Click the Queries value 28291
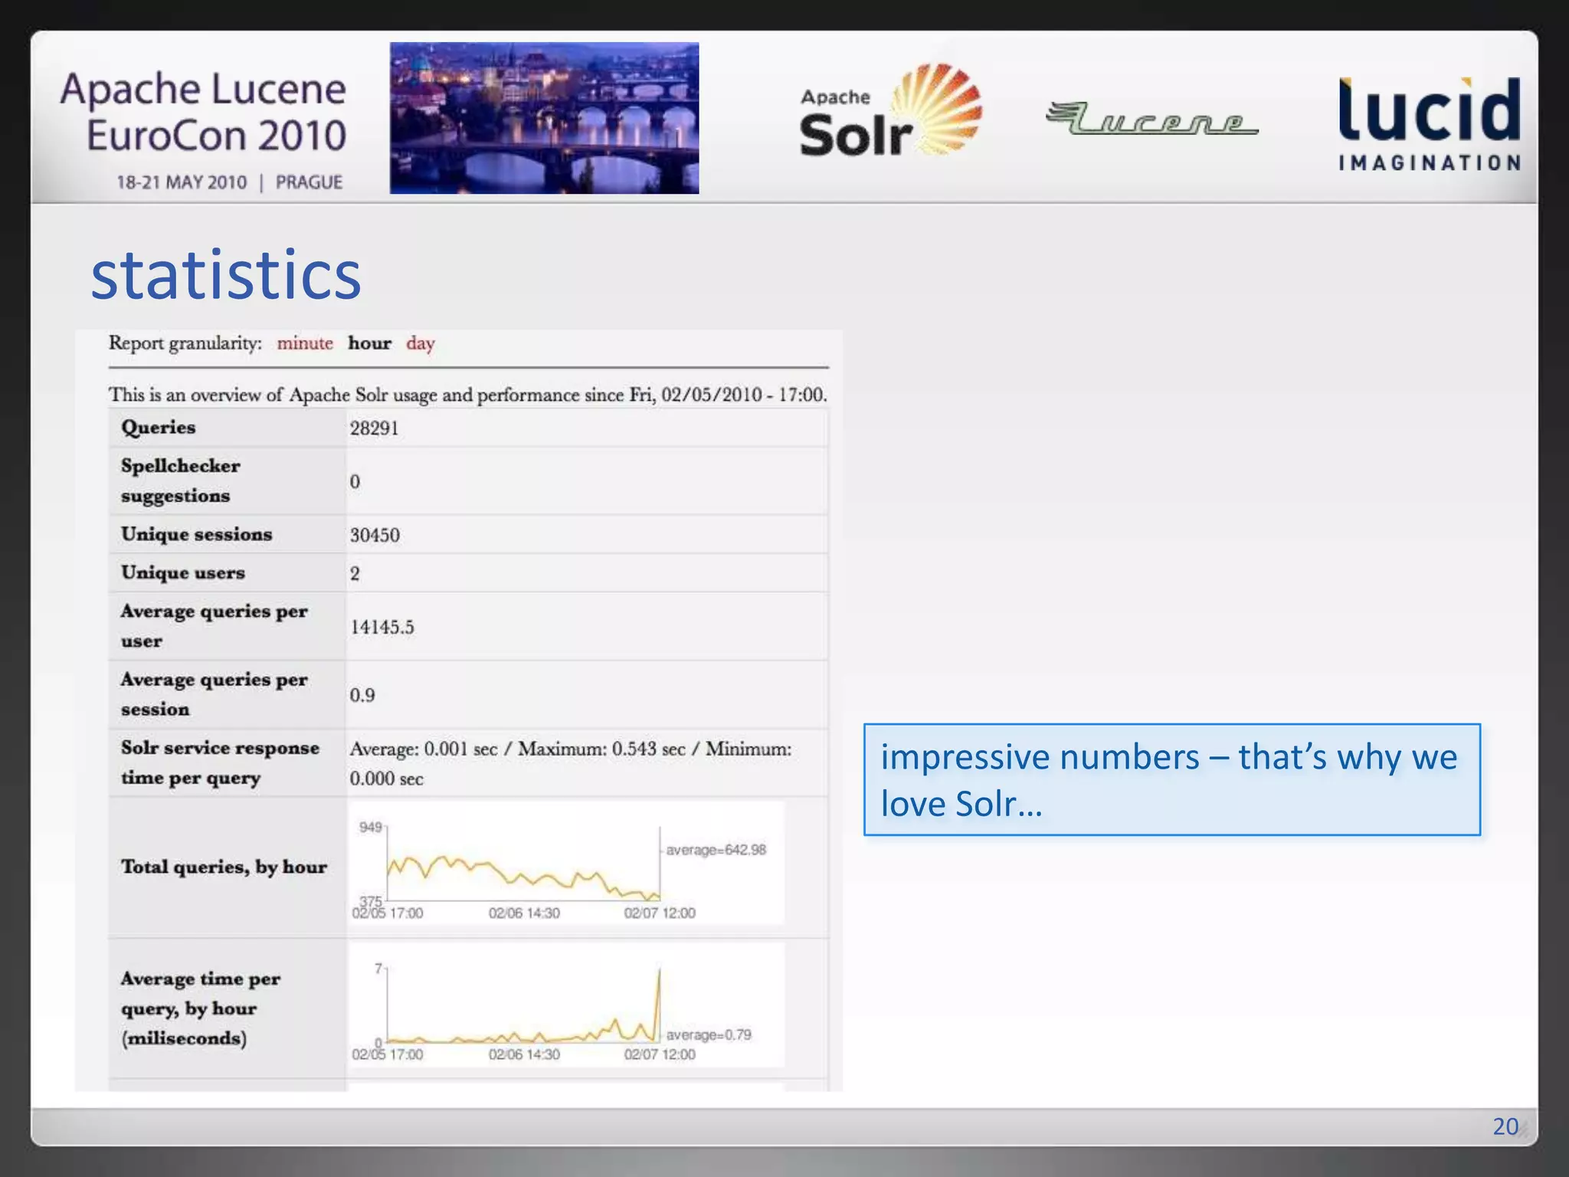The height and width of the screenshot is (1177, 1569). pyautogui.click(x=374, y=428)
